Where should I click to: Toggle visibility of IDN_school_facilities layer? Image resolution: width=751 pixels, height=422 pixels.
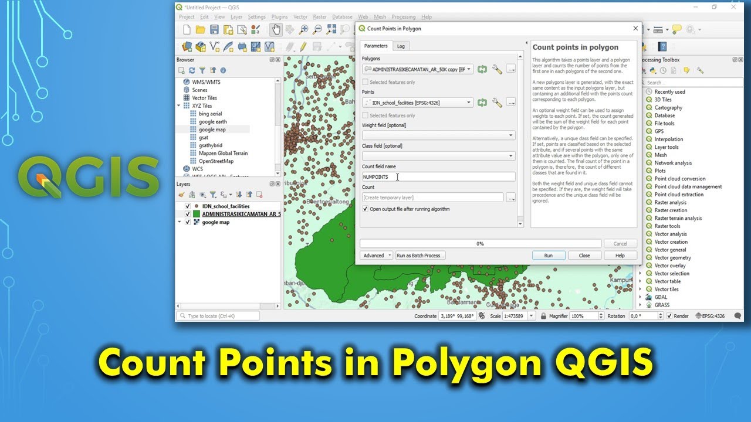coord(188,206)
